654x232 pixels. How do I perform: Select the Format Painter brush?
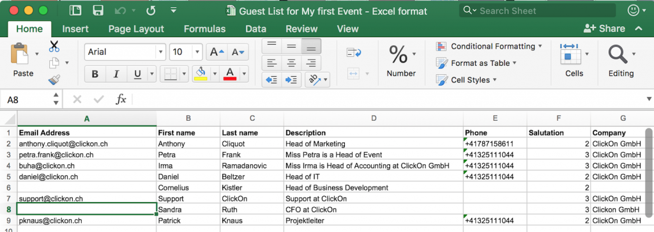coord(54,79)
